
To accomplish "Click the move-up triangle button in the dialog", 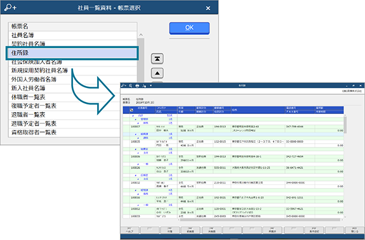I will pos(157,73).
